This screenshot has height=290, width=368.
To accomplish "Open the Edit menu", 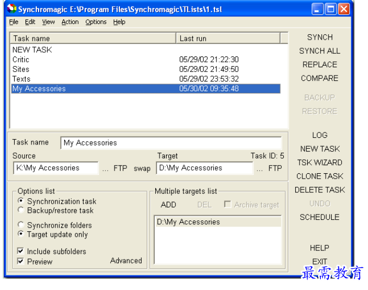I will [30, 22].
